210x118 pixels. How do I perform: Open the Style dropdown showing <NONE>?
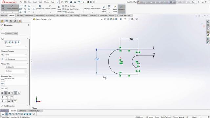pyautogui.click(x=16, y=47)
